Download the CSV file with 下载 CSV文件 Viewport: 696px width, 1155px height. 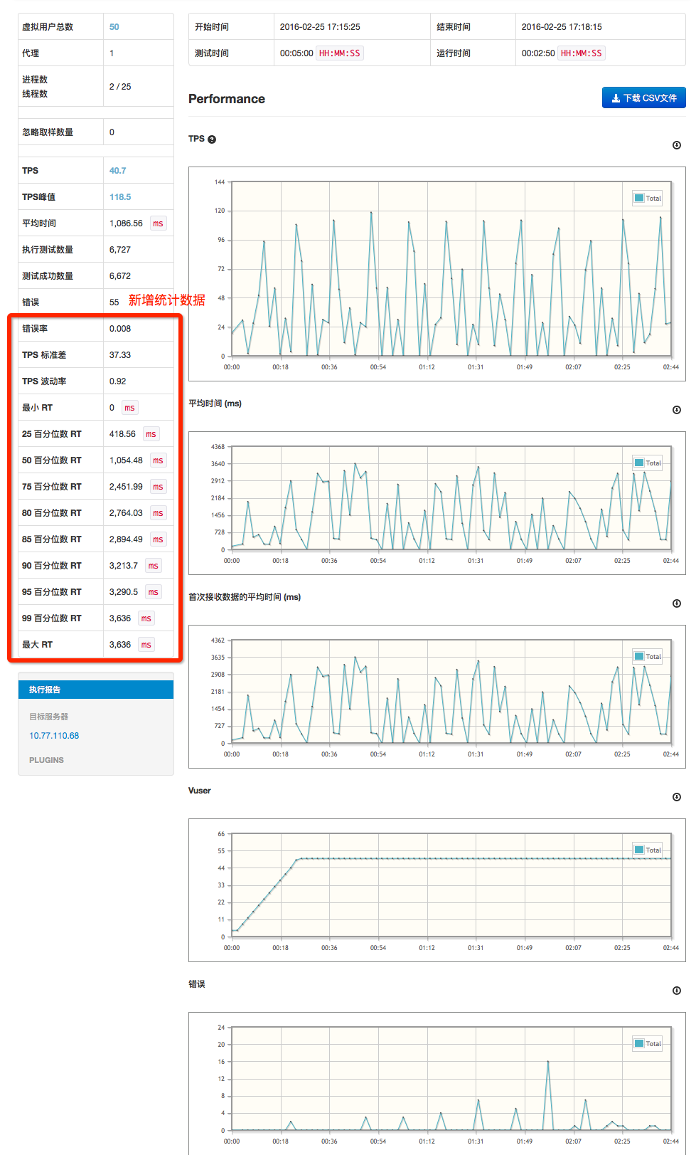pos(644,98)
